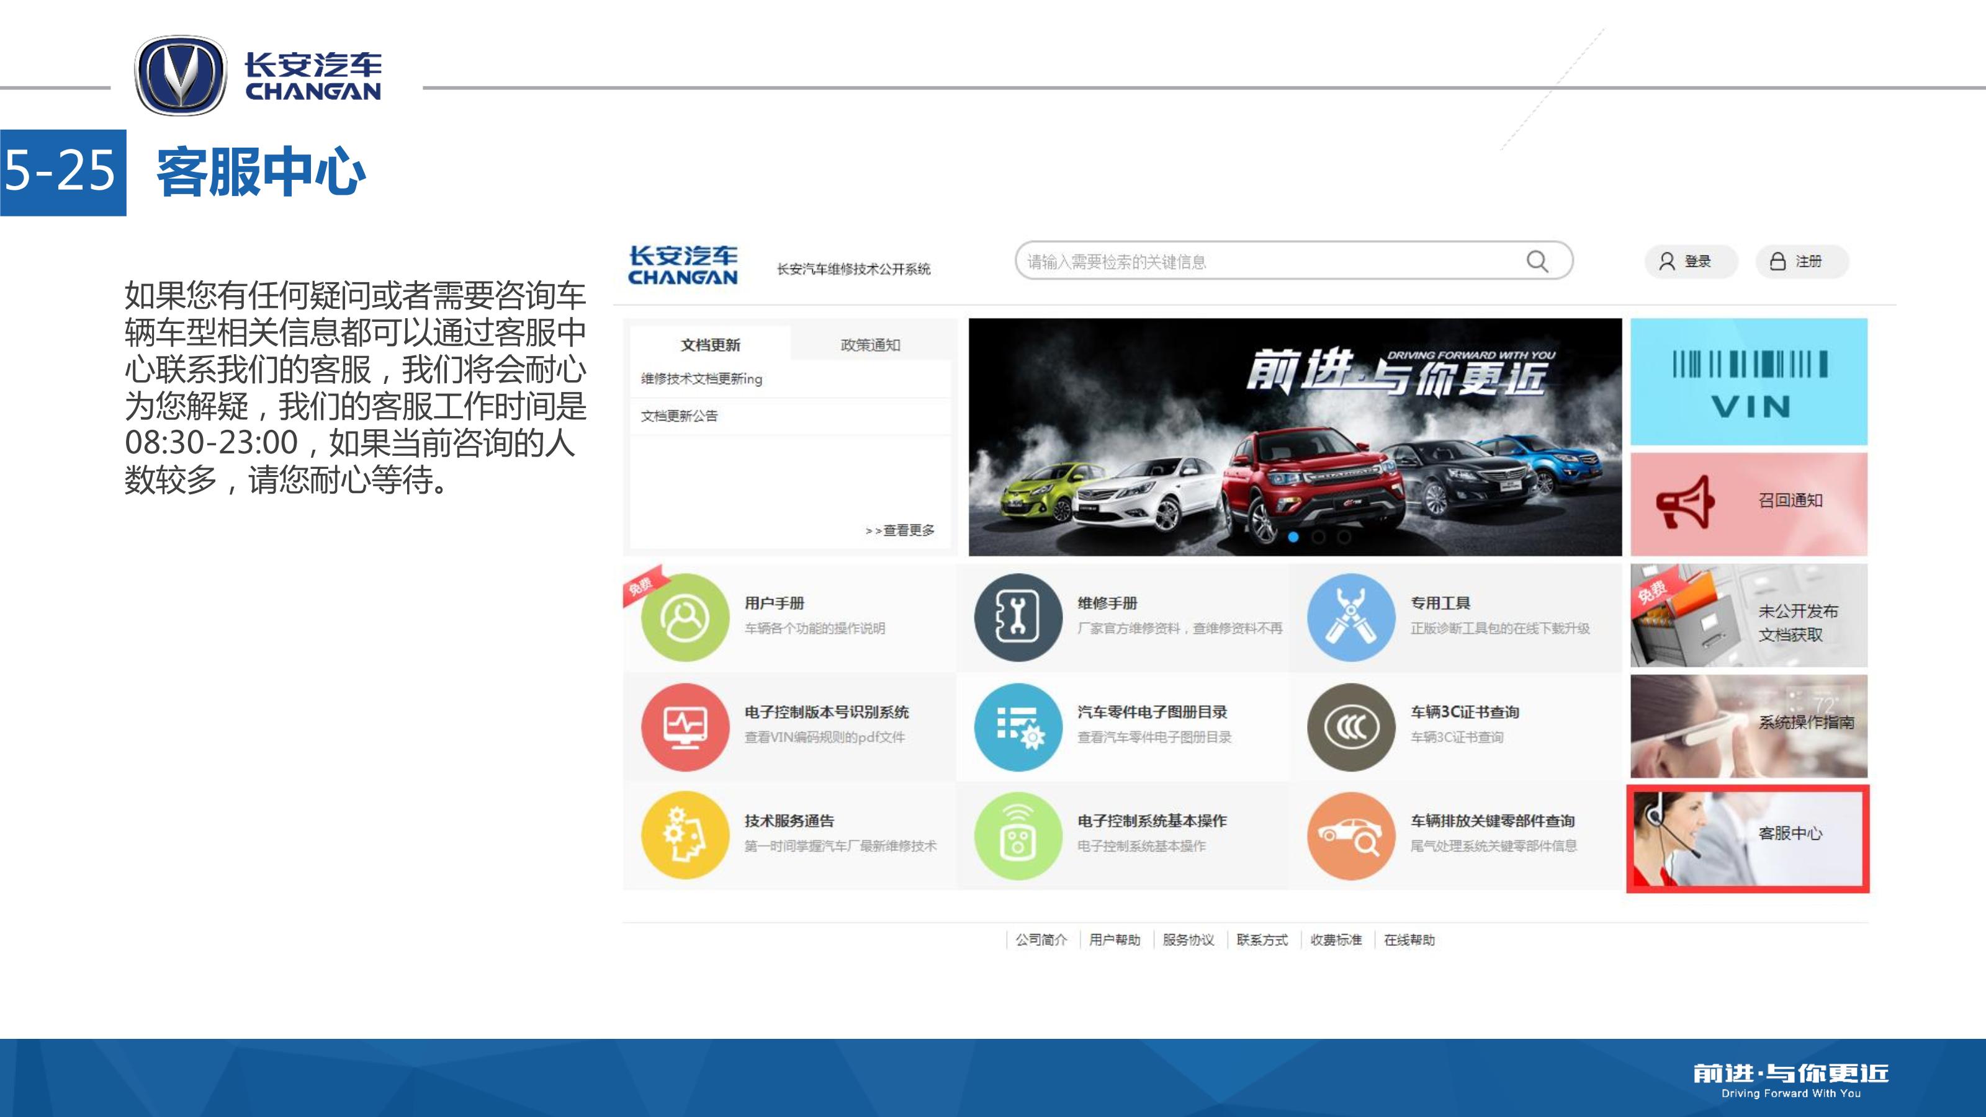Open the 用户手册 green user icon
Viewport: 1986px width, 1117px height.
685,617
